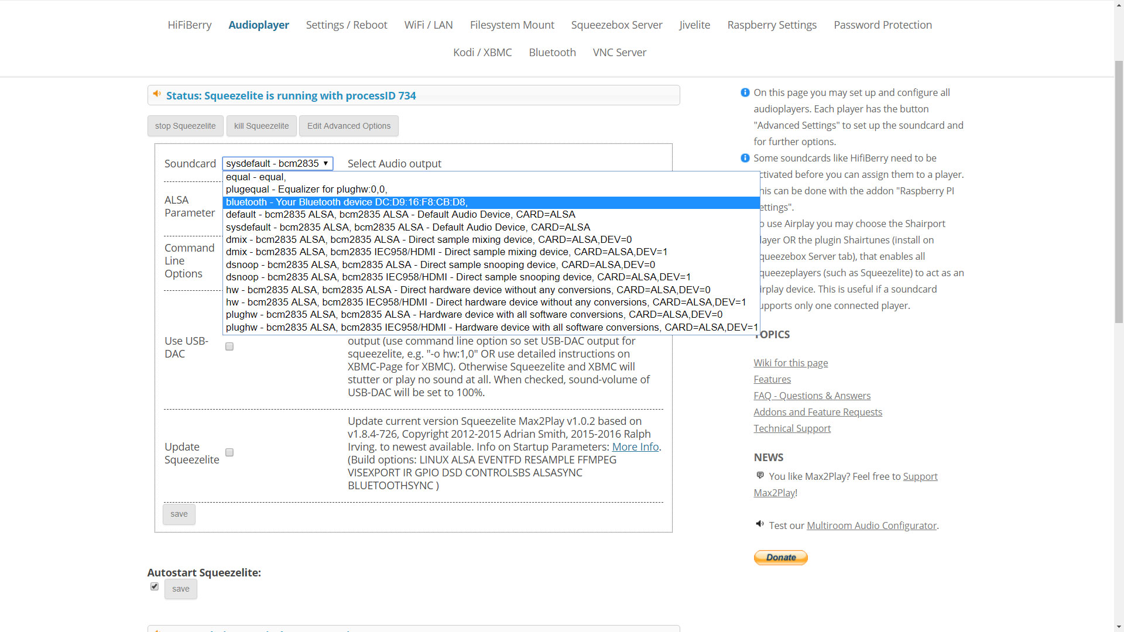The height and width of the screenshot is (632, 1124).
Task: Collapse the Soundcard dropdown
Action: tap(277, 163)
